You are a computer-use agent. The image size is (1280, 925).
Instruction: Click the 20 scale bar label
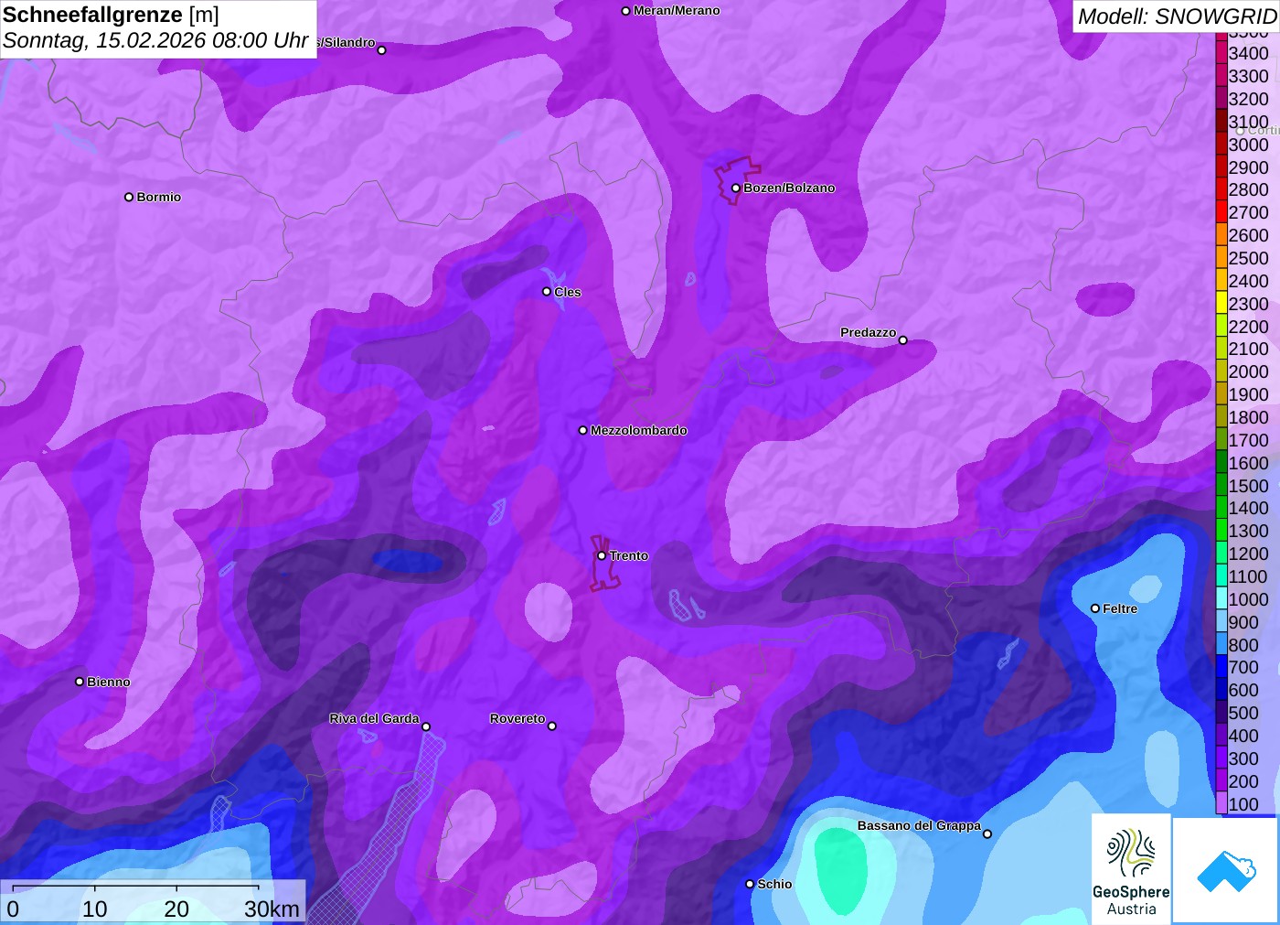click(x=176, y=909)
